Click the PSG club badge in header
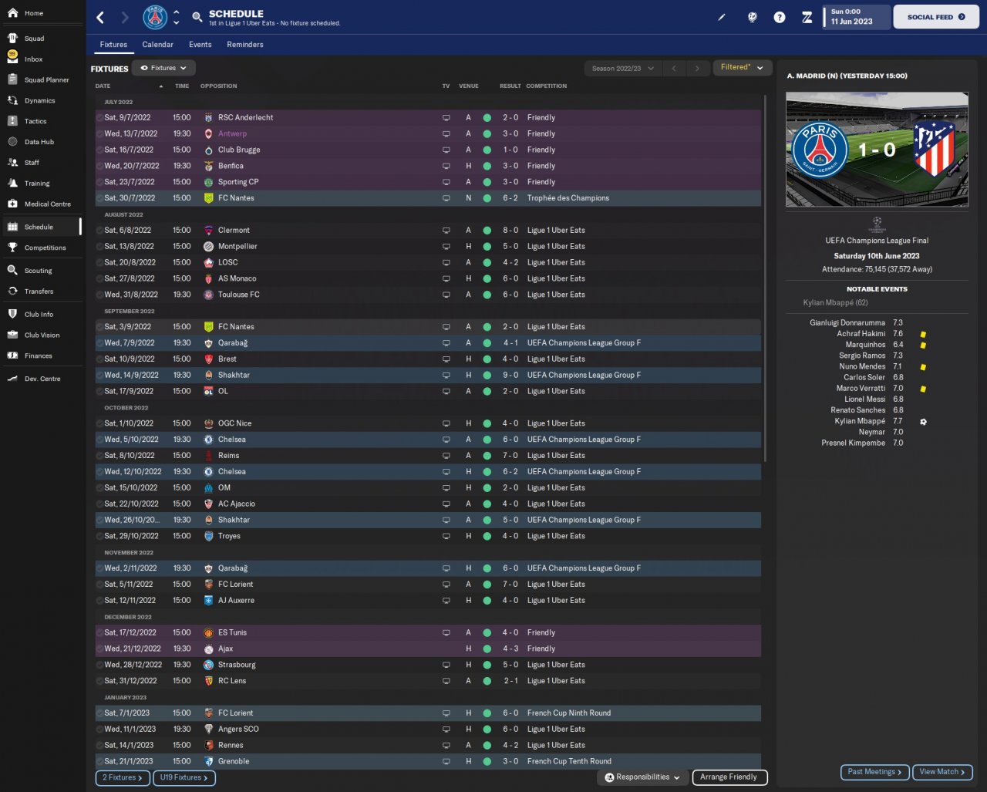Screen dimensions: 987x792 pyautogui.click(x=156, y=17)
